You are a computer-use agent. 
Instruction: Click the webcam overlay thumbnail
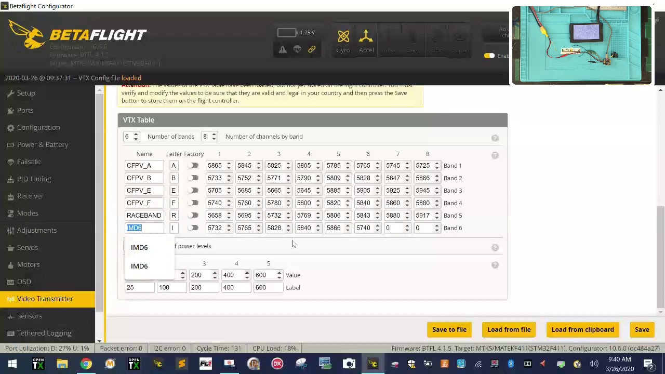pos(581,45)
